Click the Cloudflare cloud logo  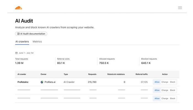(x=18, y=8)
